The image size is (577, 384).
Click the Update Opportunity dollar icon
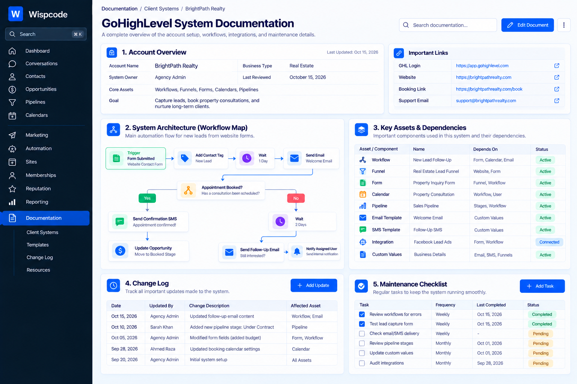pos(120,251)
